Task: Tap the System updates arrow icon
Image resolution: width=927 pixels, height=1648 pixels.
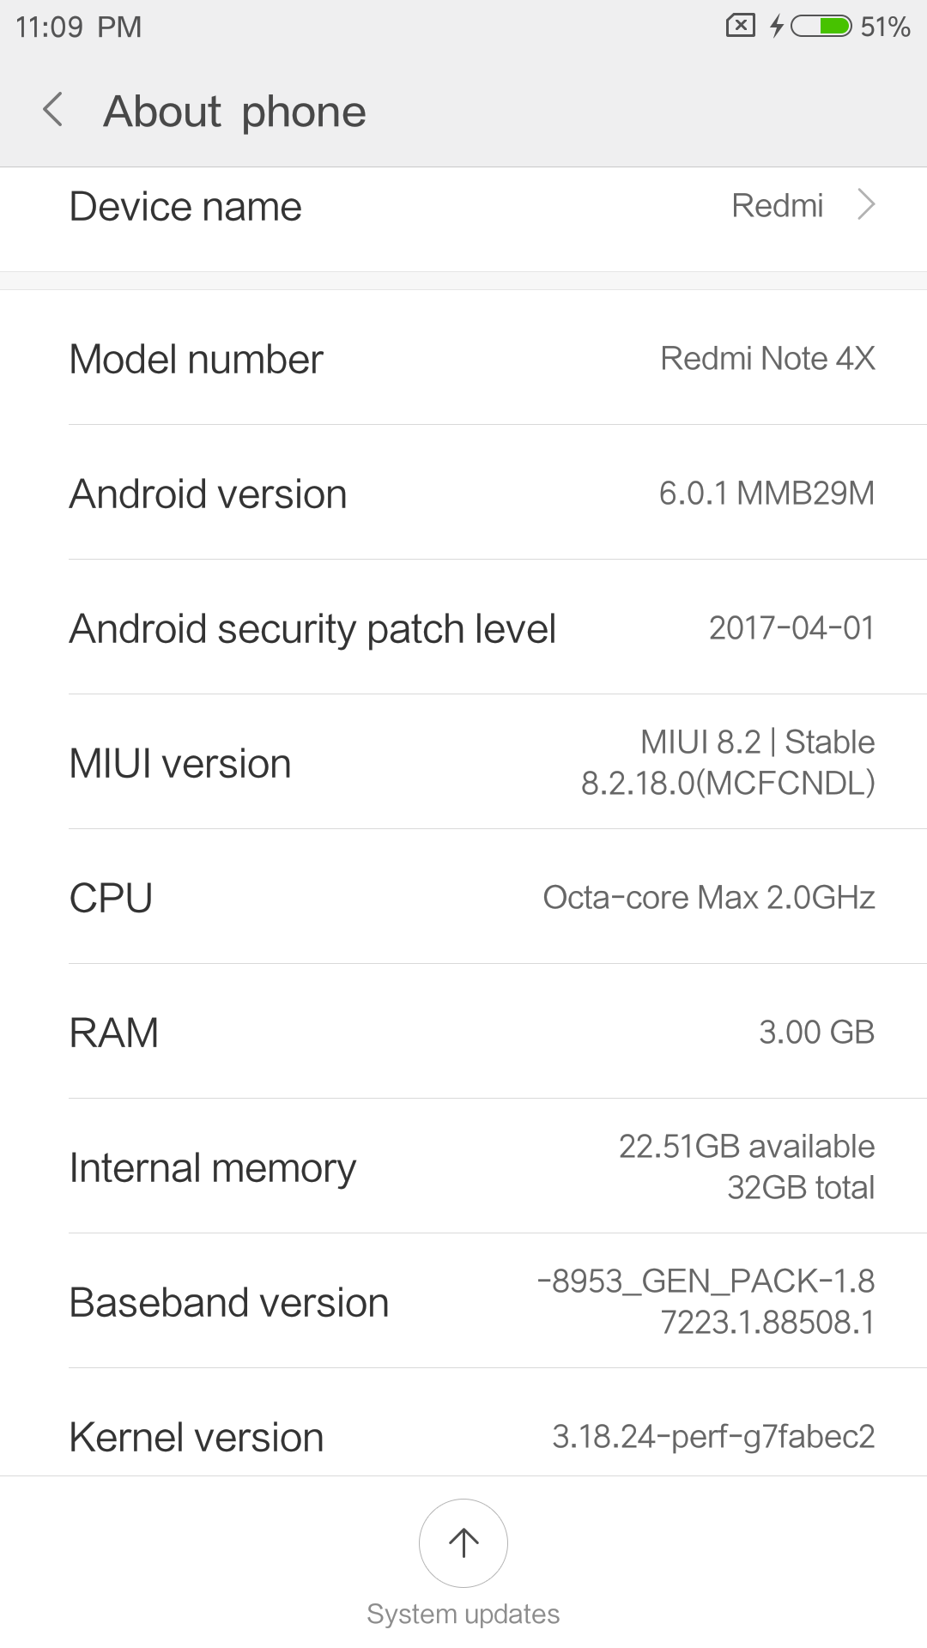Action: coord(463,1542)
